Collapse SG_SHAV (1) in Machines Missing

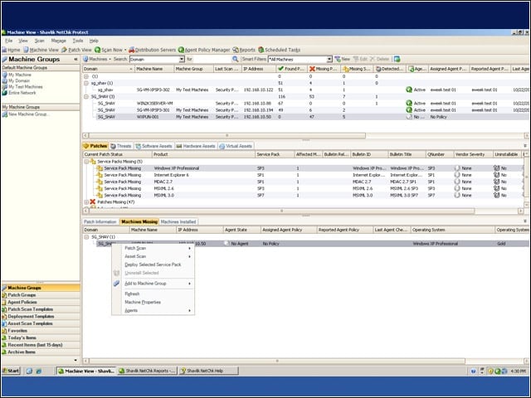coord(86,237)
